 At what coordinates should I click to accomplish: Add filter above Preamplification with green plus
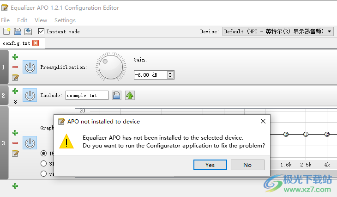point(15,57)
